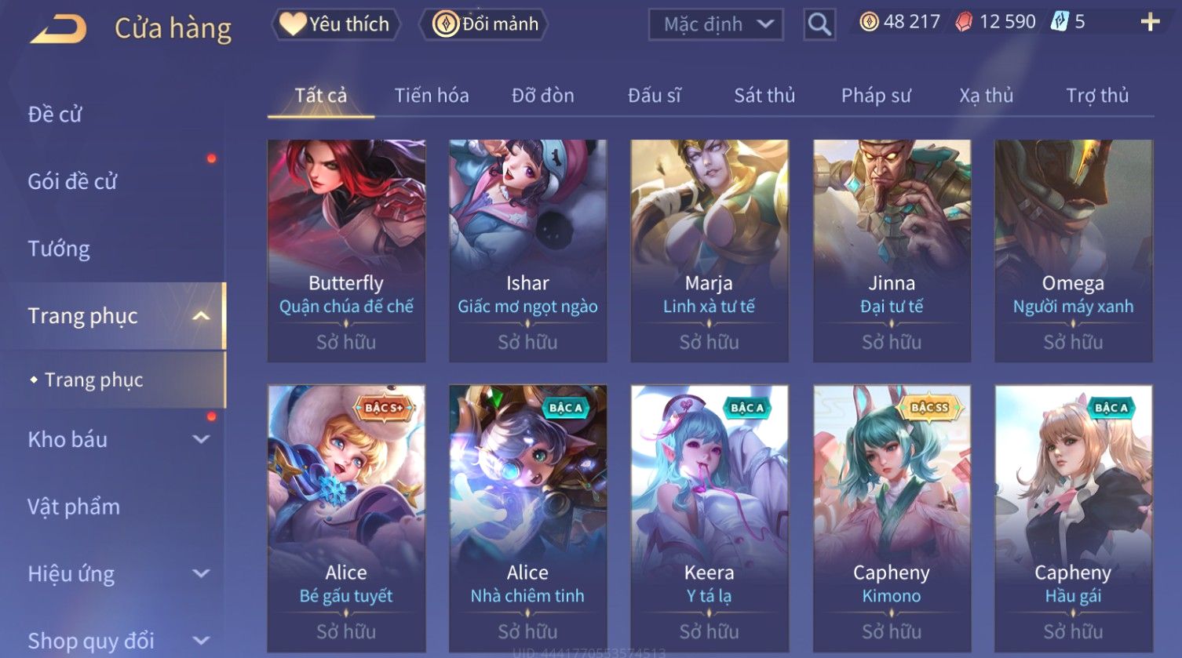This screenshot has width=1182, height=658.
Task: Tap the Đổi mảnh coin icon
Action: (445, 24)
